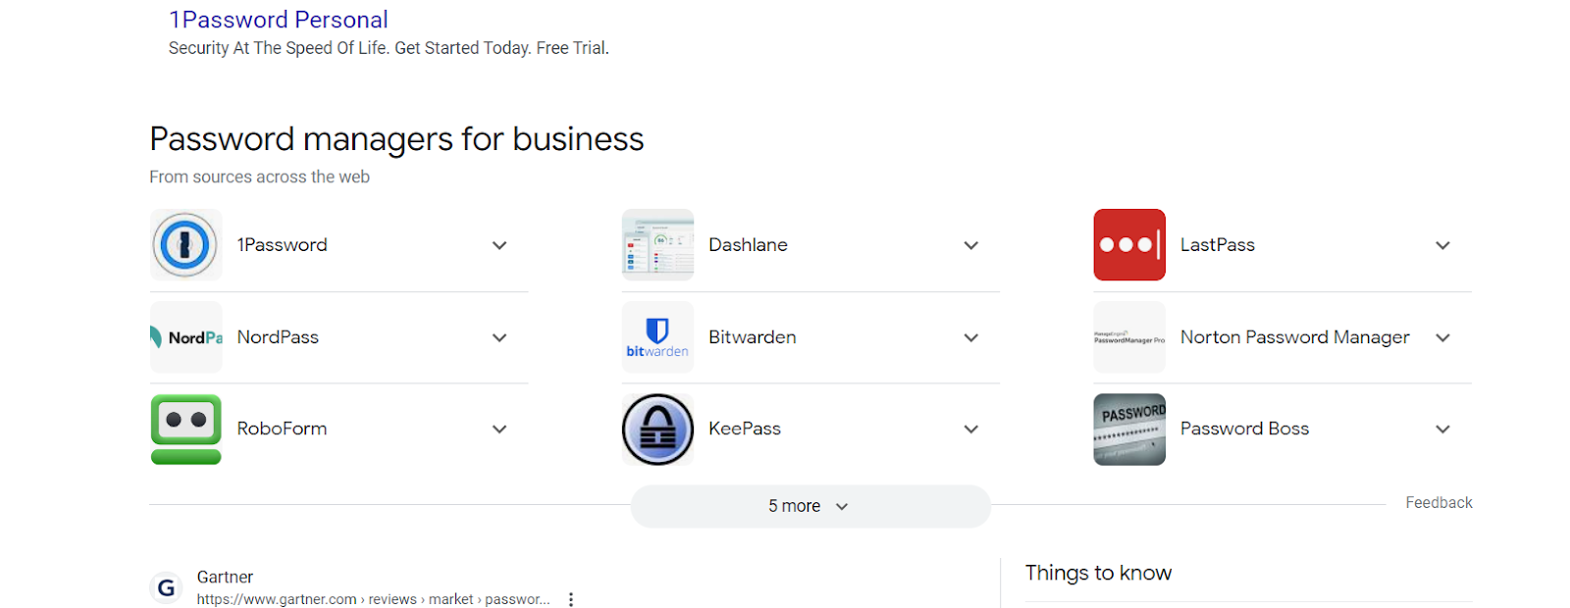Expand the 1Password entry chevron

[499, 245]
